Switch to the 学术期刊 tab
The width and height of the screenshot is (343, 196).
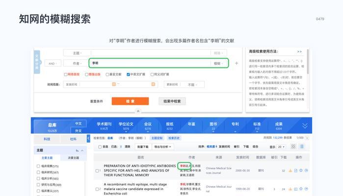click(x=104, y=125)
